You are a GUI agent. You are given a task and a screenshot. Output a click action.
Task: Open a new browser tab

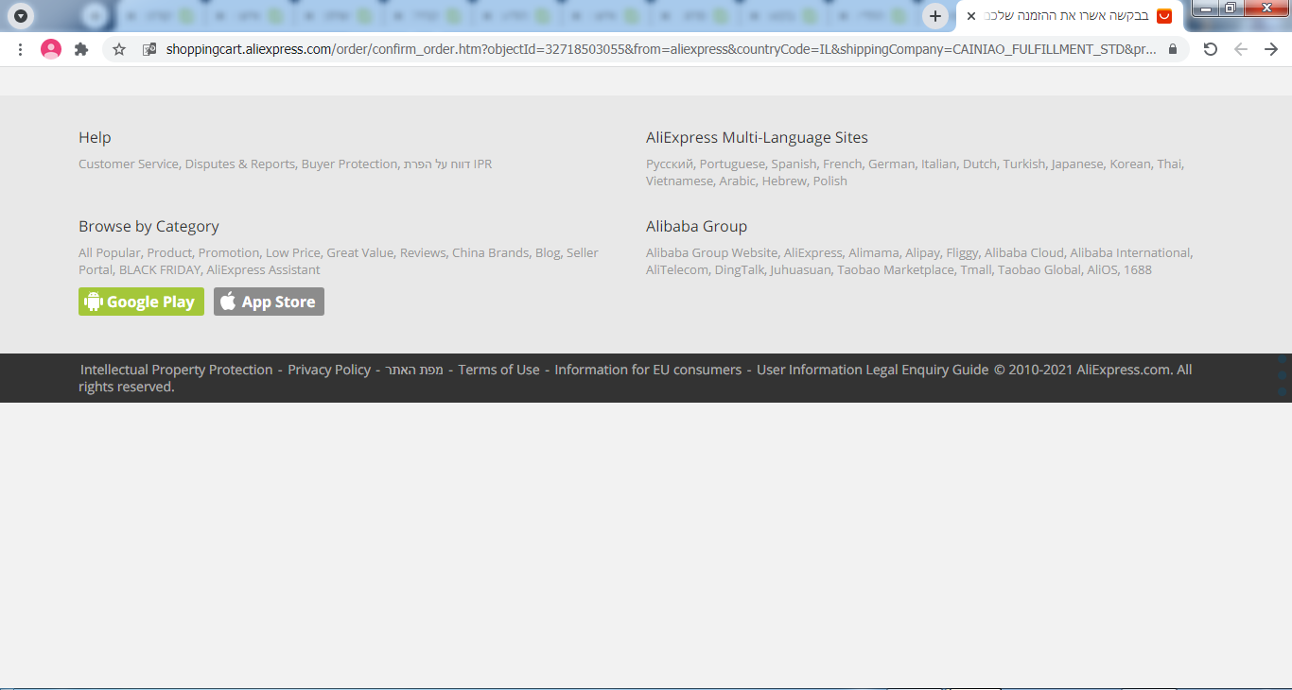tap(935, 16)
